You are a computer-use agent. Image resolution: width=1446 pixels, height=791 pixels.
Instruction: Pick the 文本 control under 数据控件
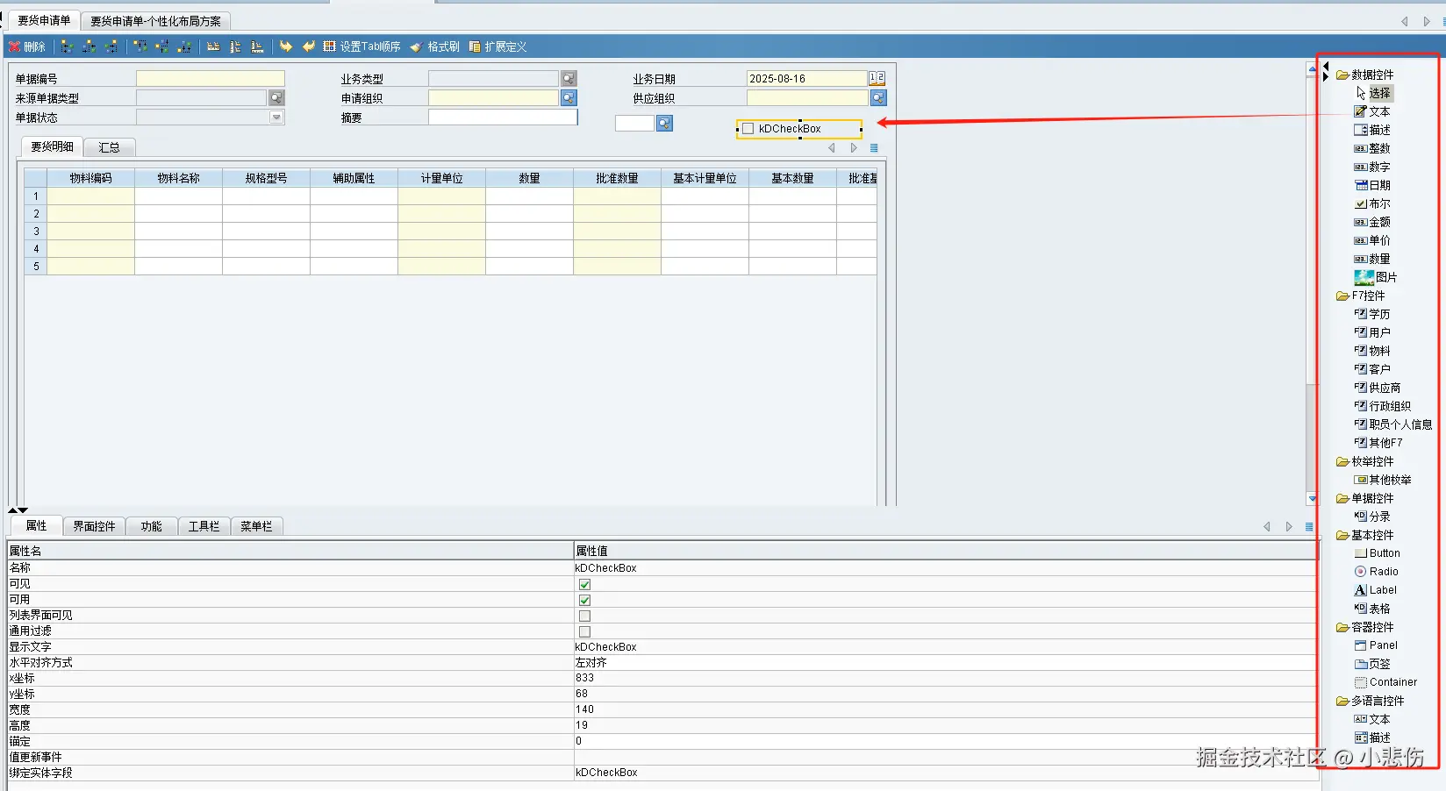click(x=1372, y=111)
